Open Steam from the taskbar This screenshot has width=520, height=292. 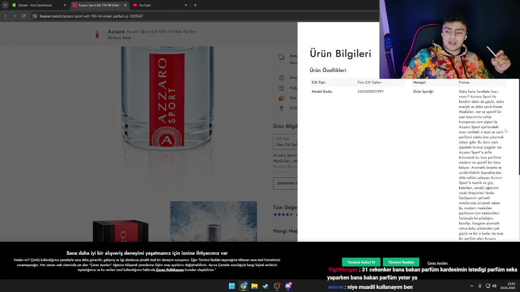[x=265, y=286]
